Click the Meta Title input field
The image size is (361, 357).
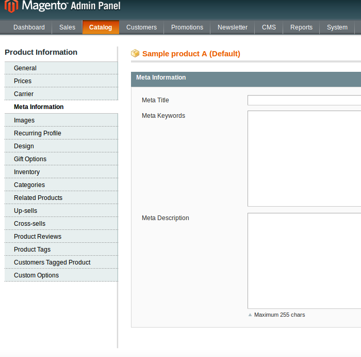(304, 100)
